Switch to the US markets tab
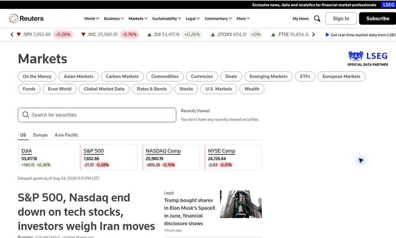This screenshot has height=238, width=396. 23,135
